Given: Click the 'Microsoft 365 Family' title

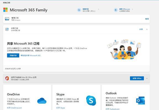Looking at the screenshot, I should point(29,10).
